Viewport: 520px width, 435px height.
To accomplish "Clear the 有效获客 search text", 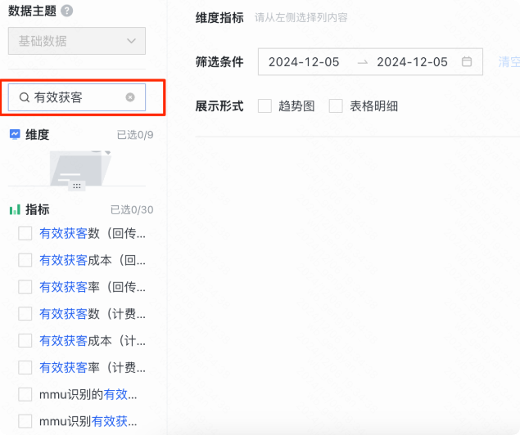I will pyautogui.click(x=130, y=97).
